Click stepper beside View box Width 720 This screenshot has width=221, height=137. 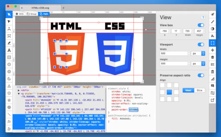(193, 31)
